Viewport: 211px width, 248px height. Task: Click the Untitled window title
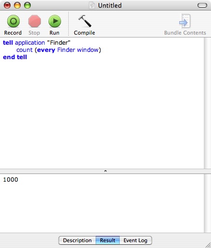point(110,5)
